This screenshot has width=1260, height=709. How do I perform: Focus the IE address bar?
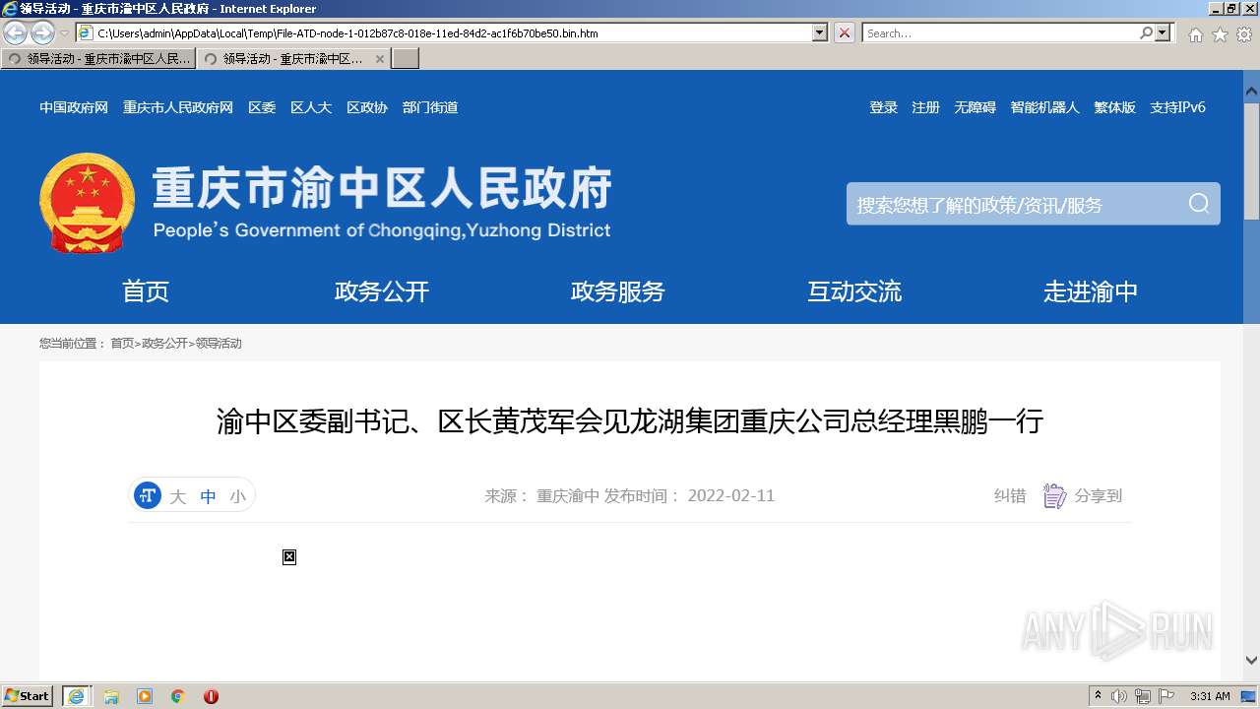point(453,32)
